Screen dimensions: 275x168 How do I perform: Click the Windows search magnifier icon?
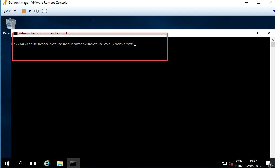pos(20,163)
